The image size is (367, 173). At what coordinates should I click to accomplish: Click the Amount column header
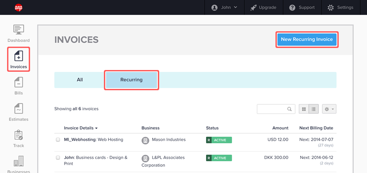click(x=280, y=128)
